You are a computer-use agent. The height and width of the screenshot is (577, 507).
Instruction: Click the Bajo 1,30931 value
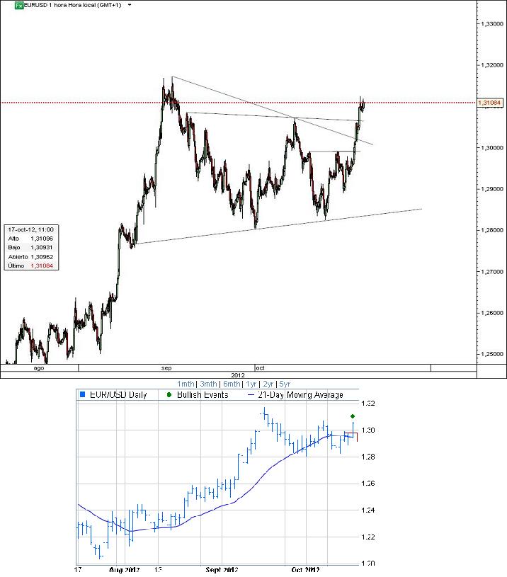coord(42,247)
